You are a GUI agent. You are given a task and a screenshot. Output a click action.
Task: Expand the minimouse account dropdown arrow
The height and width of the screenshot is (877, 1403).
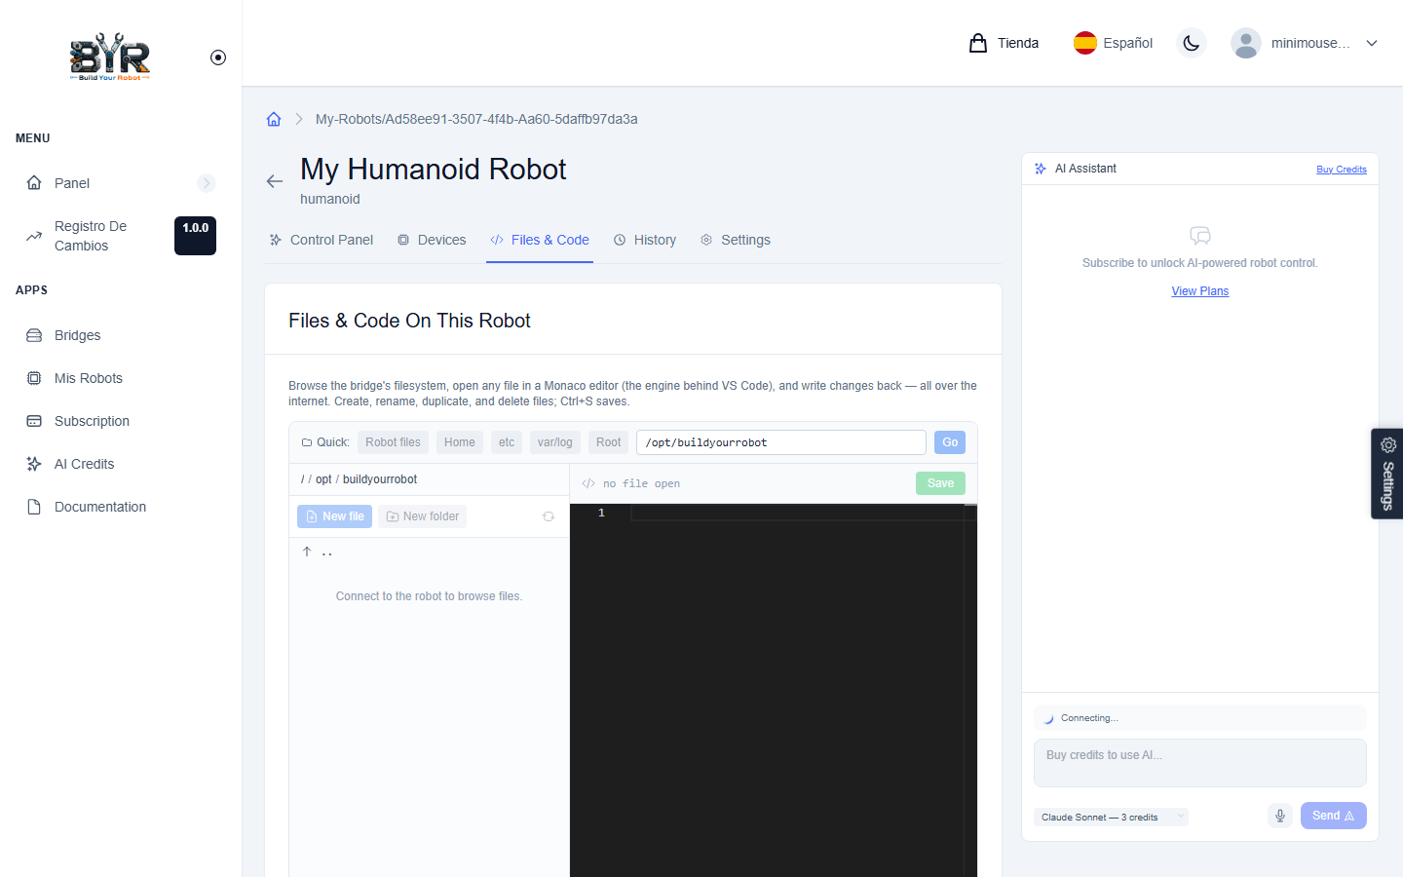click(x=1372, y=43)
